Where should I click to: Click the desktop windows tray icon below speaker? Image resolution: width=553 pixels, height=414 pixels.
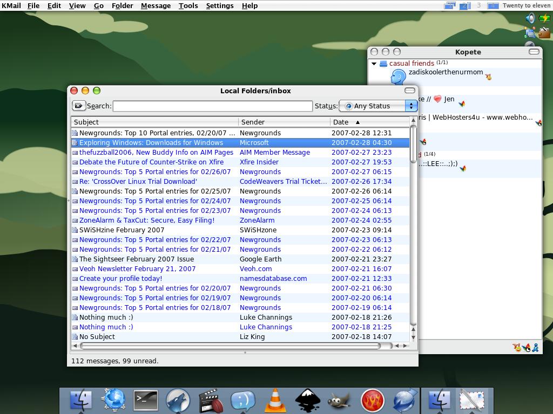(x=530, y=32)
